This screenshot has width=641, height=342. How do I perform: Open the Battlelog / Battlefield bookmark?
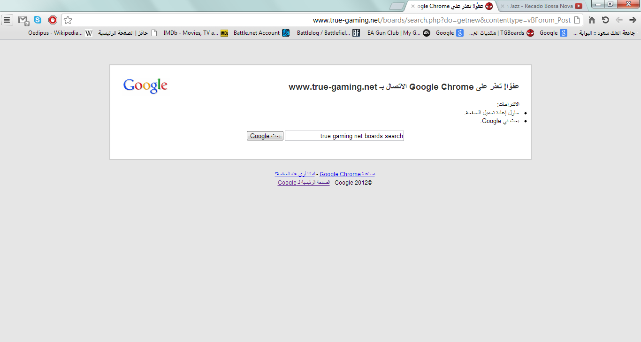[x=328, y=33]
